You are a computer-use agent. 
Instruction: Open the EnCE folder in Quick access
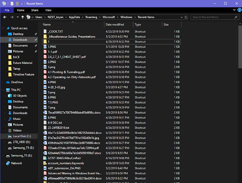click(x=16, y=57)
